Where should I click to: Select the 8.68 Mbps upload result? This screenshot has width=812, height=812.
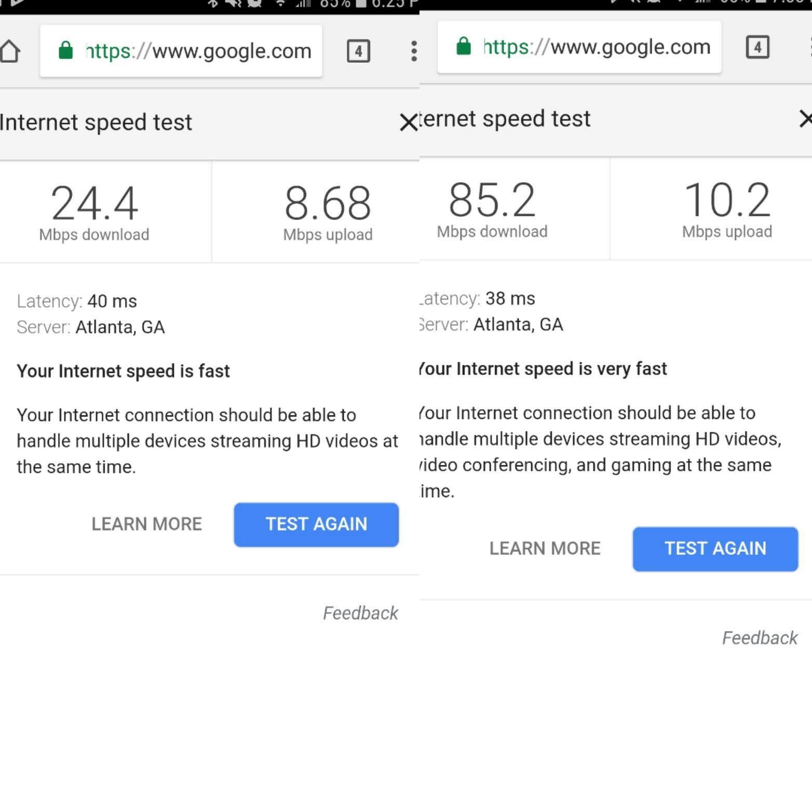click(x=328, y=211)
